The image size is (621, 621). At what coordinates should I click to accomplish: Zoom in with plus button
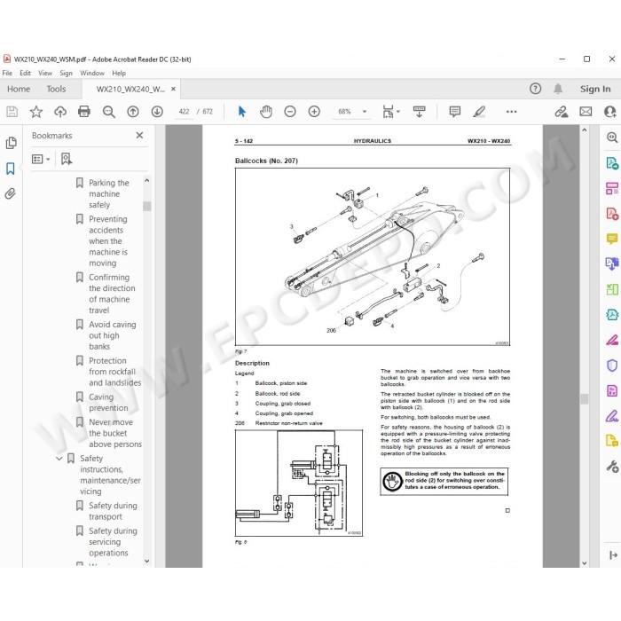click(314, 112)
